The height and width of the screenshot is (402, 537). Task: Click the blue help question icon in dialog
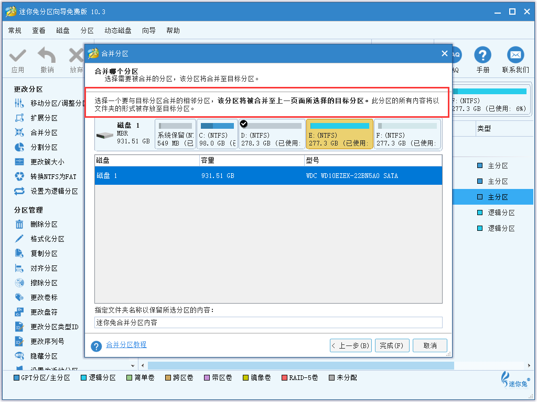96,347
